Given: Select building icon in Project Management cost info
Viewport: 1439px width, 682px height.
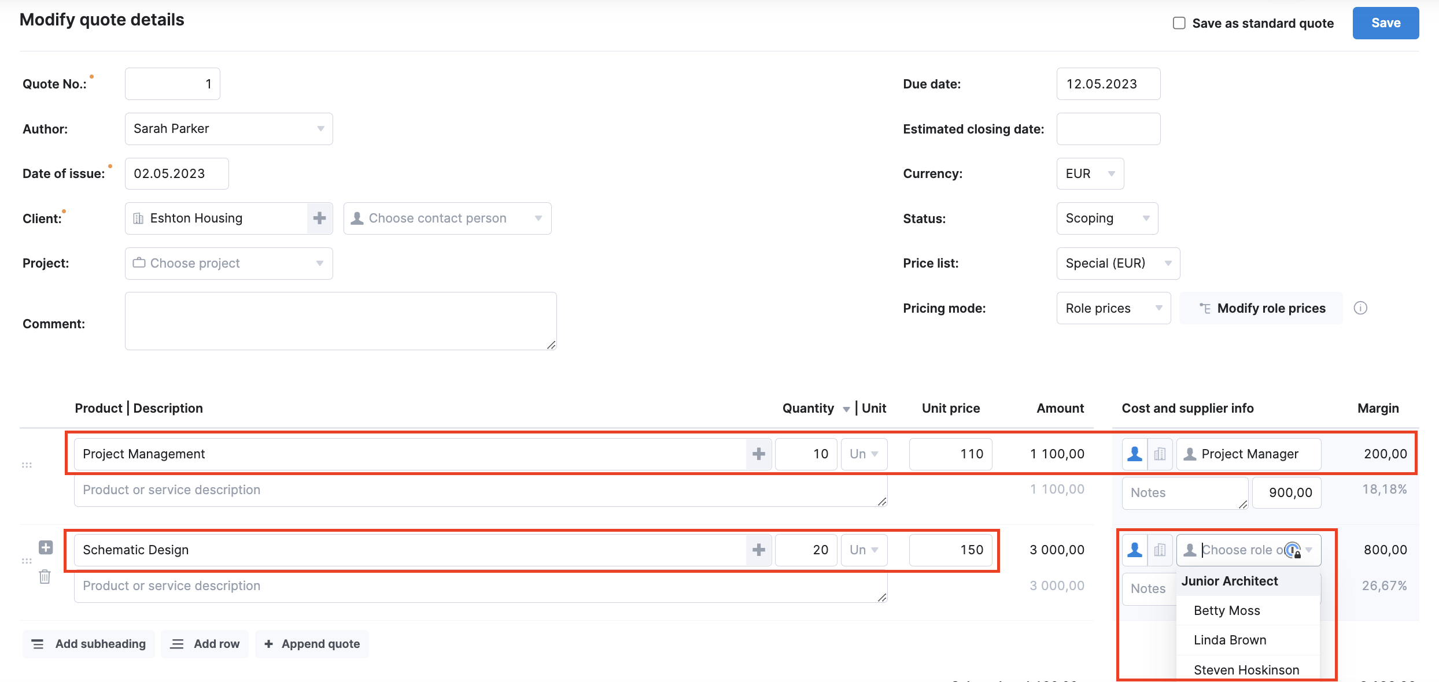Looking at the screenshot, I should [1160, 454].
